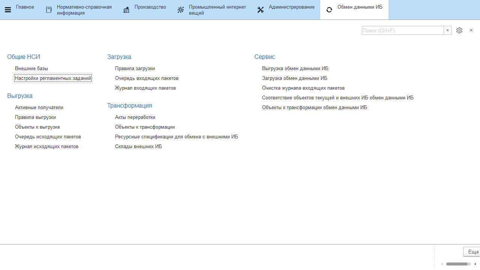Switch to the Главное tab
This screenshot has width=480, height=270.
point(25,7)
